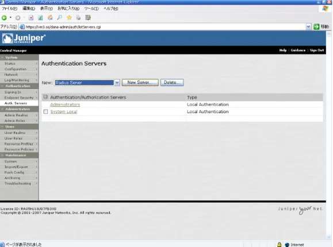Check the System Local row checkbox
The image size is (333, 247).
click(45, 111)
